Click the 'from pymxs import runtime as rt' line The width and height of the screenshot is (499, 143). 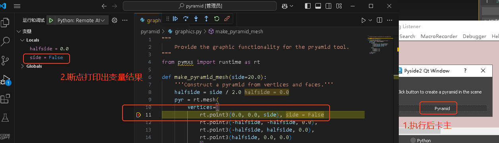[x=211, y=62]
